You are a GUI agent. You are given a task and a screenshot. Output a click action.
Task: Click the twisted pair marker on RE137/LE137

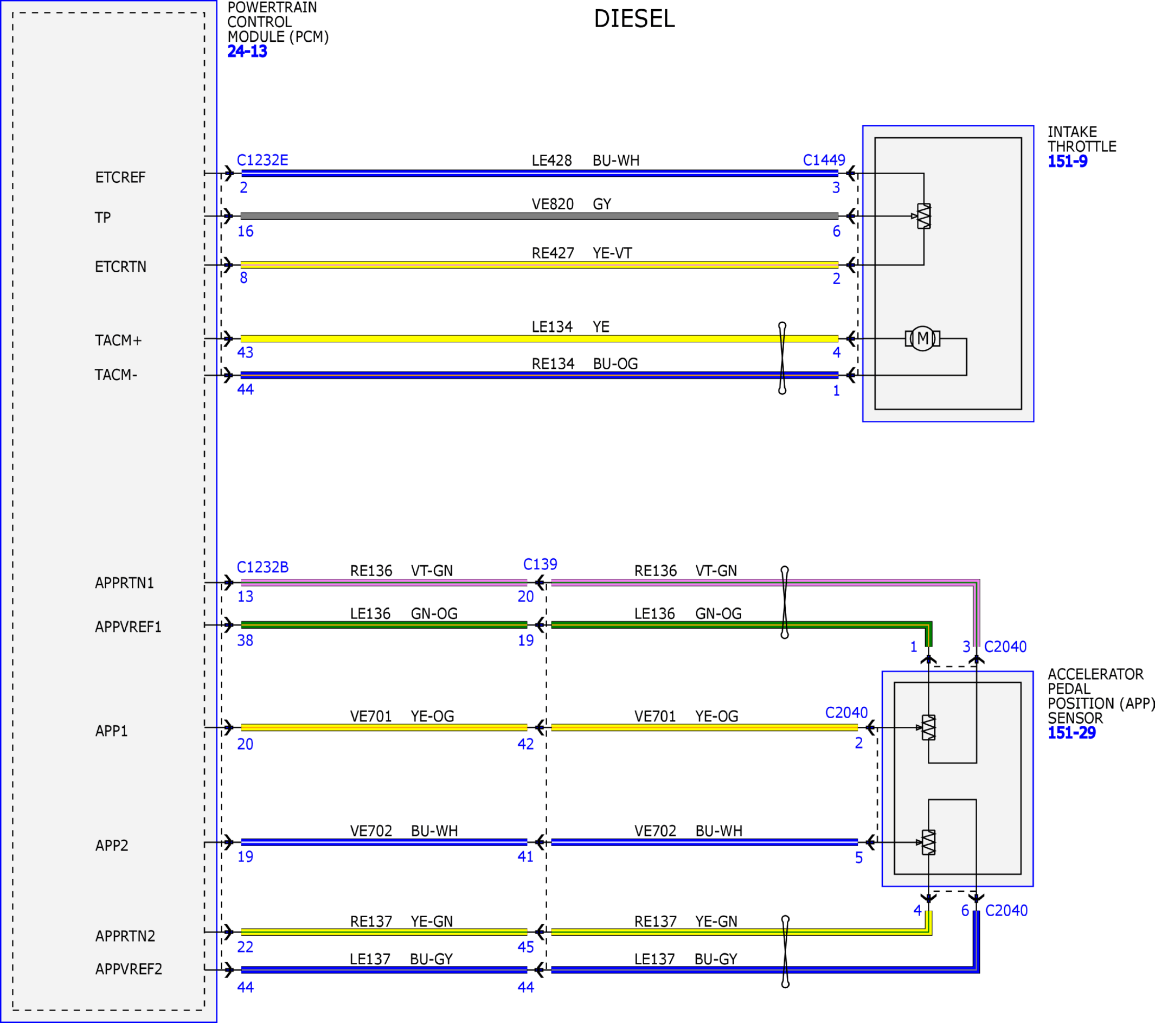(x=785, y=952)
